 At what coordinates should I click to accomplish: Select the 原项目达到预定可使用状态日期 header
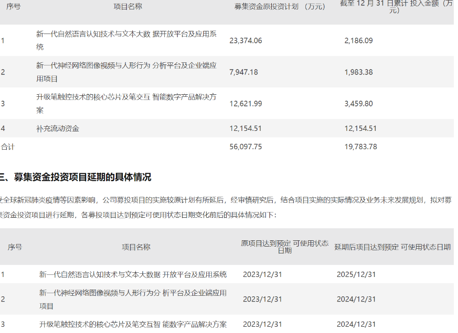tap(284, 247)
